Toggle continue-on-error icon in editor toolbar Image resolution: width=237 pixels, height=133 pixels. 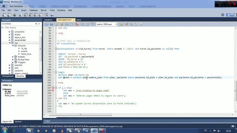(x=77, y=24)
